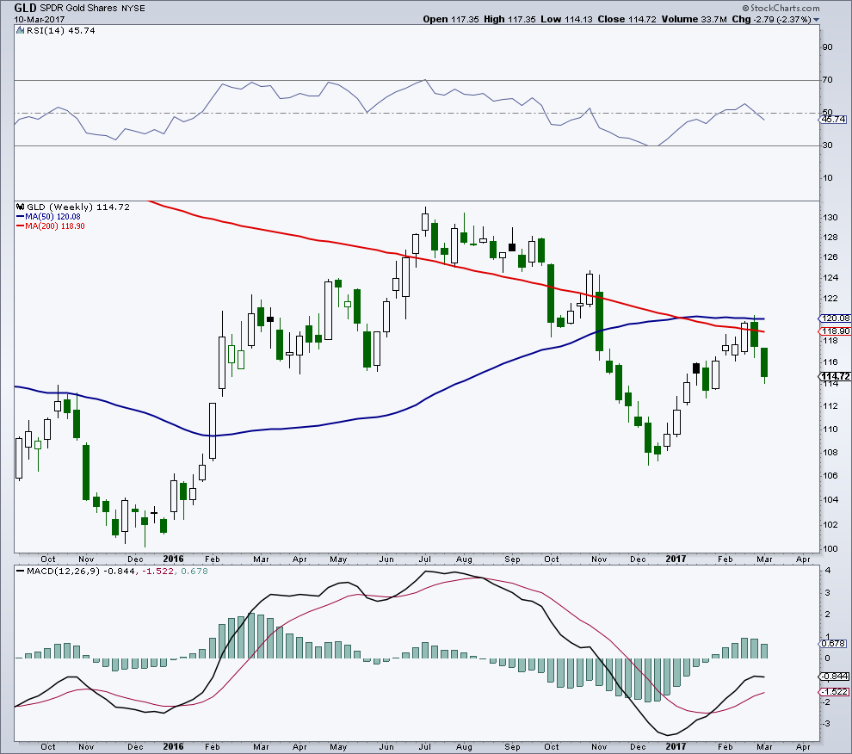Click the Open 117.35 value
Viewport: 852px width, 754px height.
pos(451,19)
